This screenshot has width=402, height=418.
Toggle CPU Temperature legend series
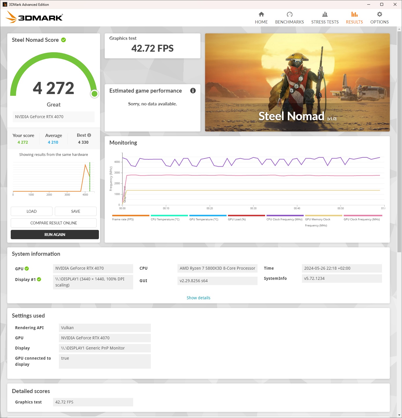coord(169,218)
